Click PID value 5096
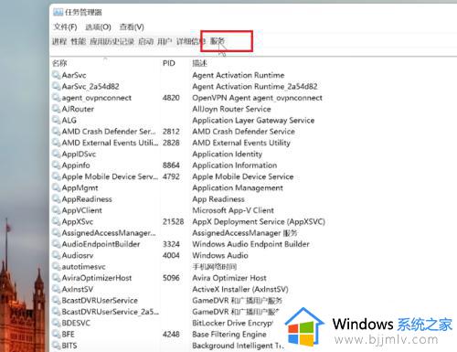Viewport: 457px width, 352px height. 171,278
